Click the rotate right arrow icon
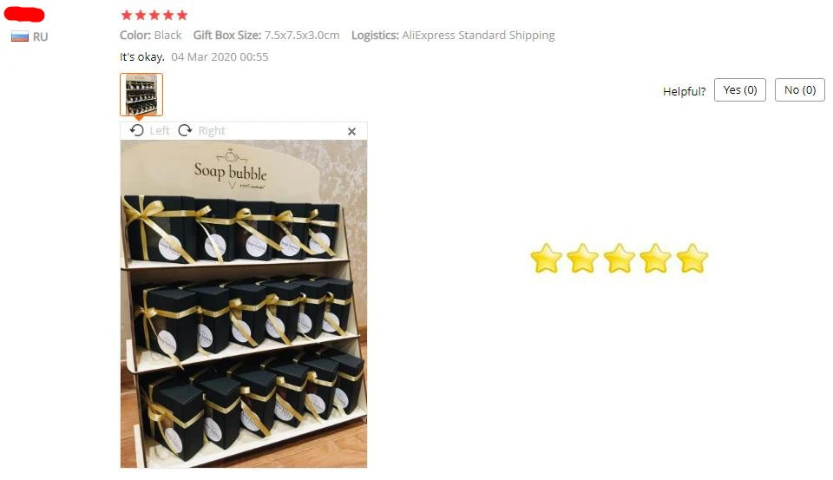Image resolution: width=833 pixels, height=480 pixels. pos(185,131)
